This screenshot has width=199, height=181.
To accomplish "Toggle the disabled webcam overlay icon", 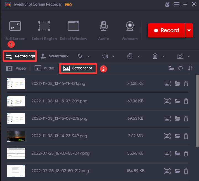I will point(155,56).
